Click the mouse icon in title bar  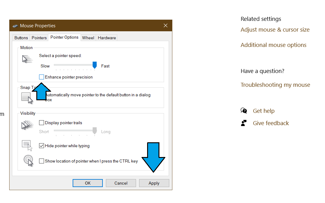15,26
